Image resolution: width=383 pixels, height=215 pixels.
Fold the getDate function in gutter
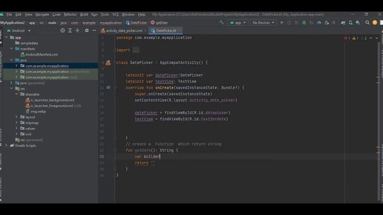(x=115, y=150)
